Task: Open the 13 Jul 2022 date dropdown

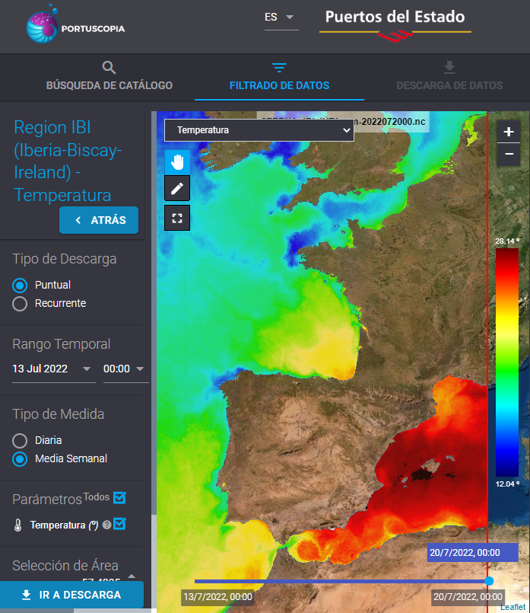Action: (x=53, y=369)
